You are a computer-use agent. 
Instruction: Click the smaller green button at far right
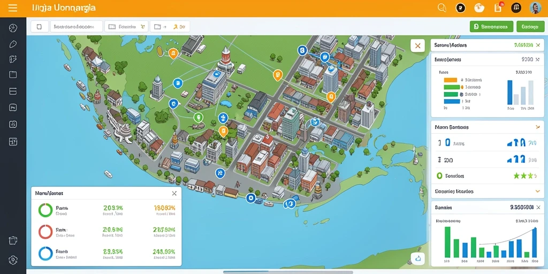click(x=530, y=27)
